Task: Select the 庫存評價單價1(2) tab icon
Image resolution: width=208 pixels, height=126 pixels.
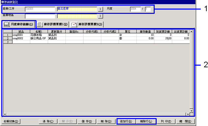Action: [39, 25]
